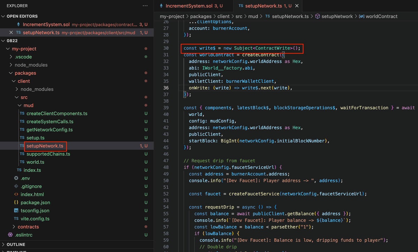Click line number 30 in the gutter

tap(166, 48)
